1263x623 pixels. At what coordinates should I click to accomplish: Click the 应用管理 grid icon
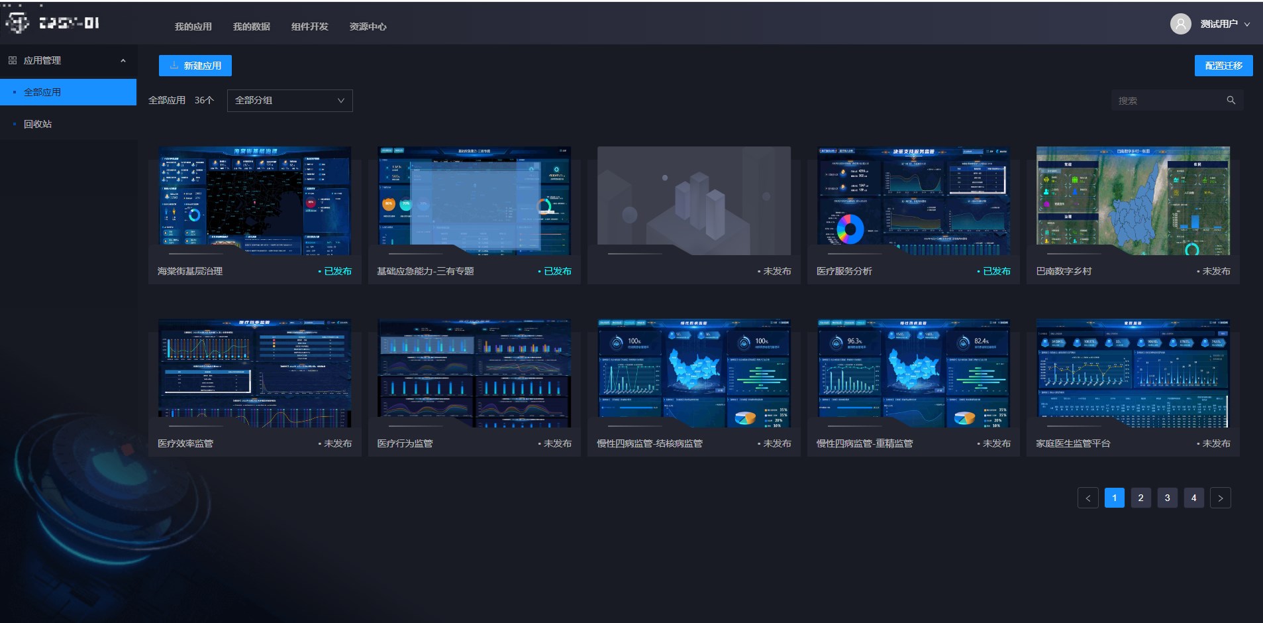point(12,60)
